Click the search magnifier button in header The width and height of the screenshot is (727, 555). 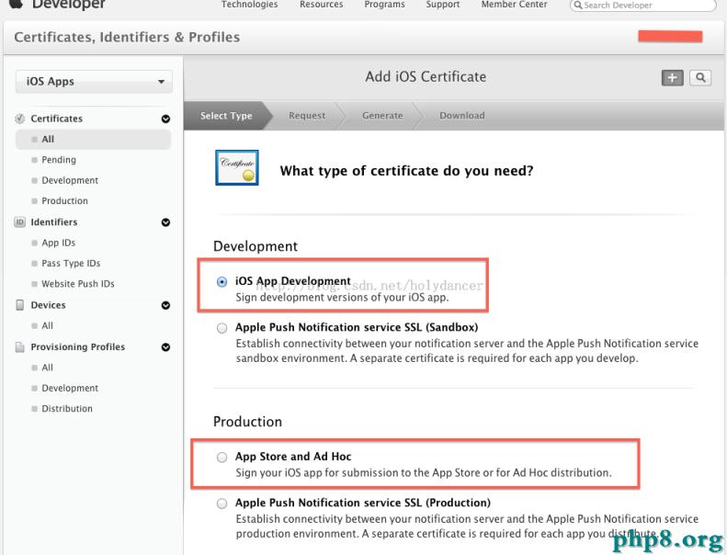(700, 78)
